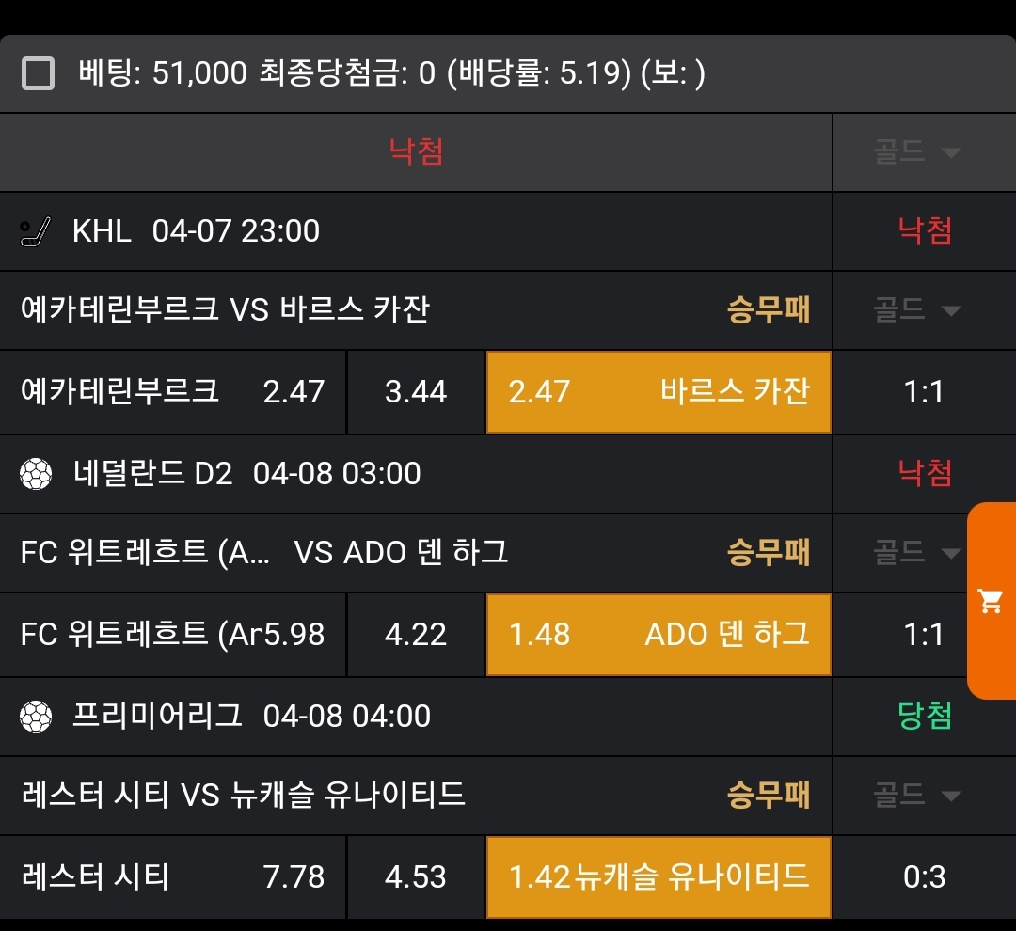Screen dimensions: 1016x931
Task: Select 바르스 카잔 2.47 odds button
Action: point(659,392)
